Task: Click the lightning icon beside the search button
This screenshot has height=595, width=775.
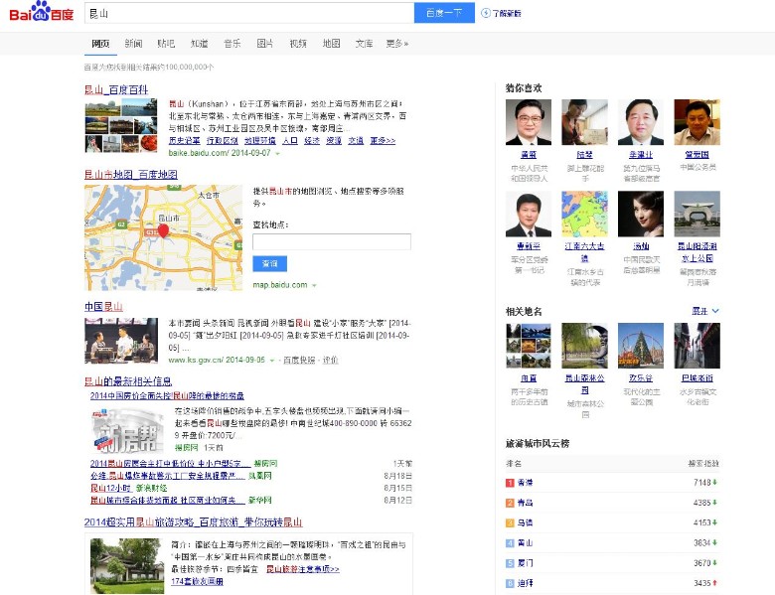Action: pos(486,13)
